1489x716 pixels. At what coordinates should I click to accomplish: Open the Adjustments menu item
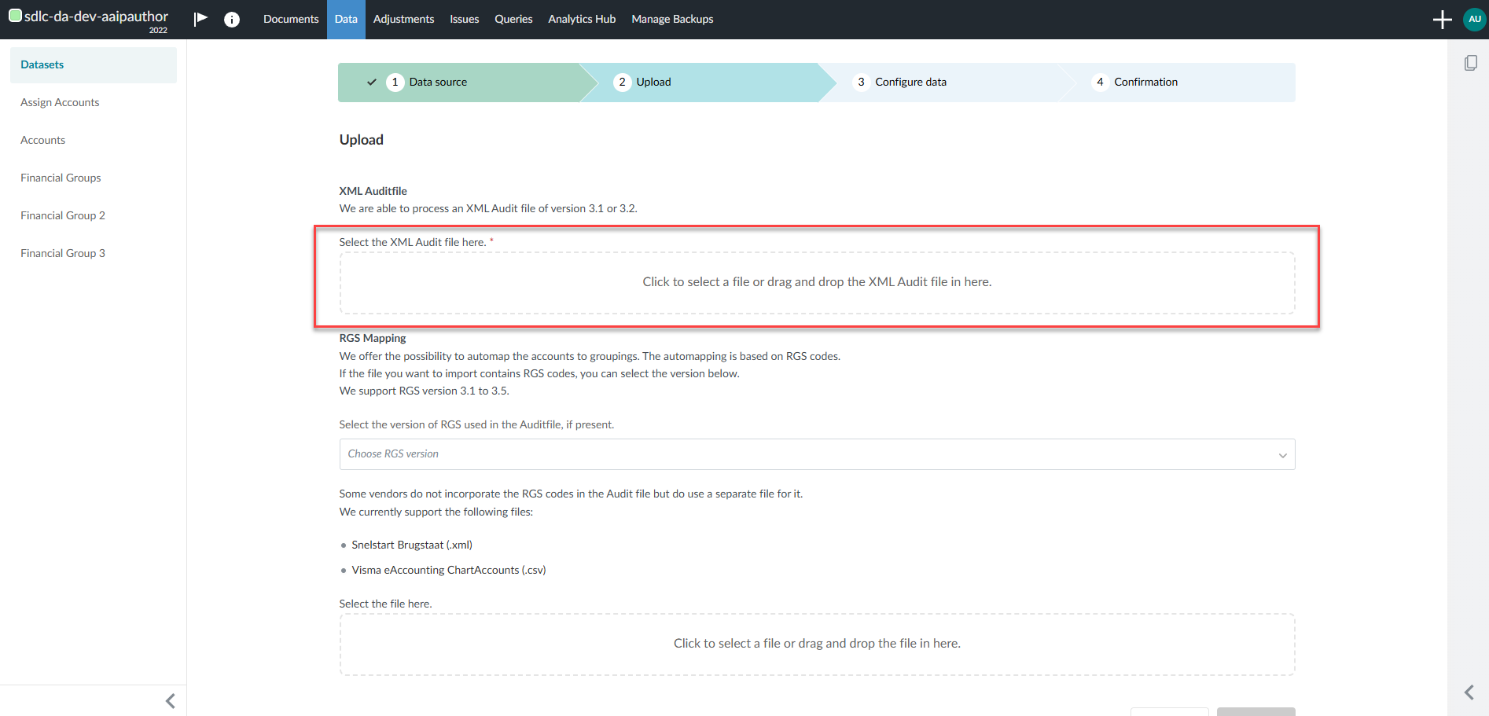point(403,20)
